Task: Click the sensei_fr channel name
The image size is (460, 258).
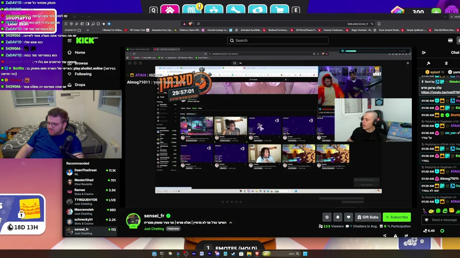Action: tap(154, 216)
